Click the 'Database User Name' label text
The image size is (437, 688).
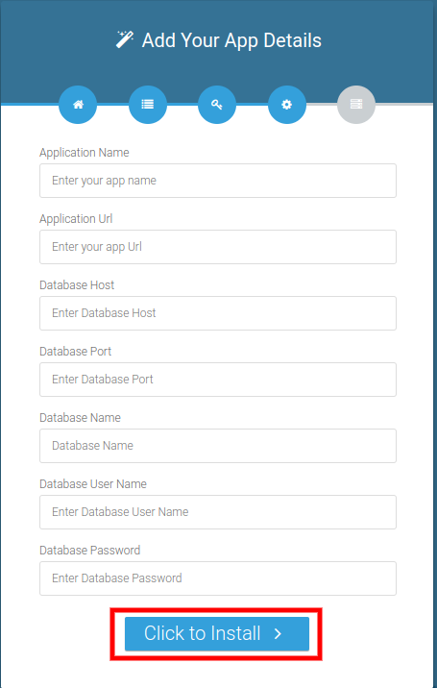point(93,484)
